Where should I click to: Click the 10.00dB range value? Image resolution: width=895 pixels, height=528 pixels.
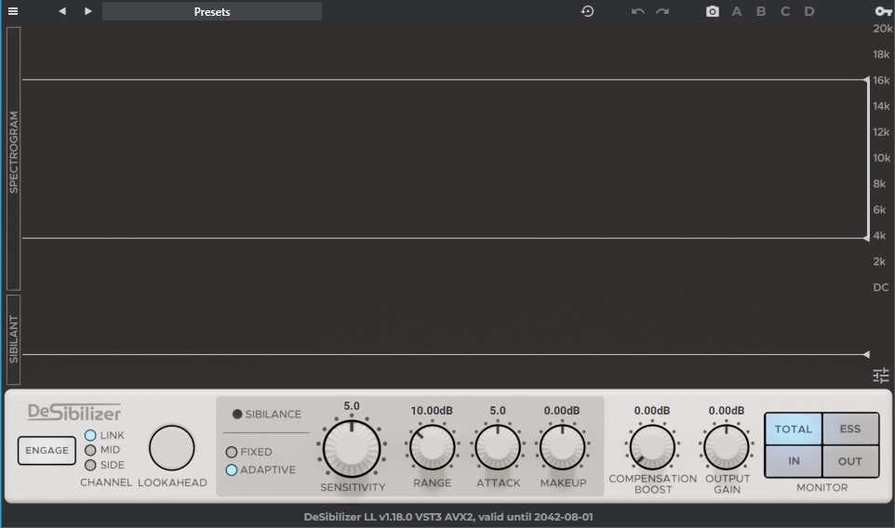coord(432,411)
